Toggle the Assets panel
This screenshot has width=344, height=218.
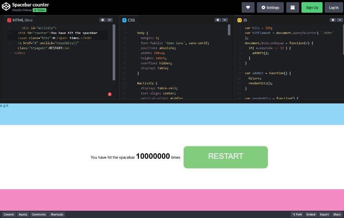pos(23,214)
